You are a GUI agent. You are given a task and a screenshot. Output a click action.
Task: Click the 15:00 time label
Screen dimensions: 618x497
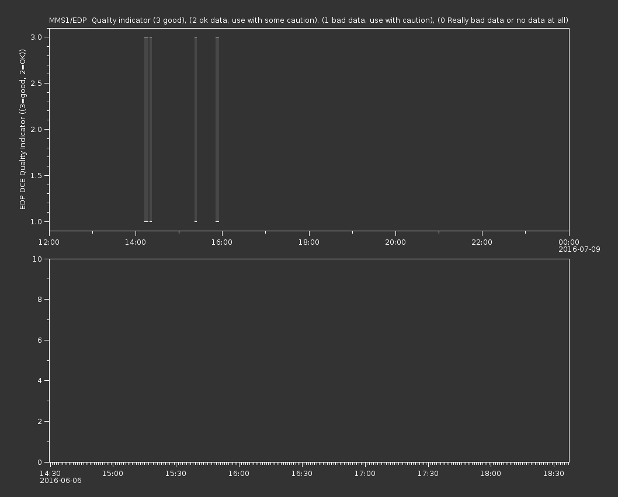(113, 474)
